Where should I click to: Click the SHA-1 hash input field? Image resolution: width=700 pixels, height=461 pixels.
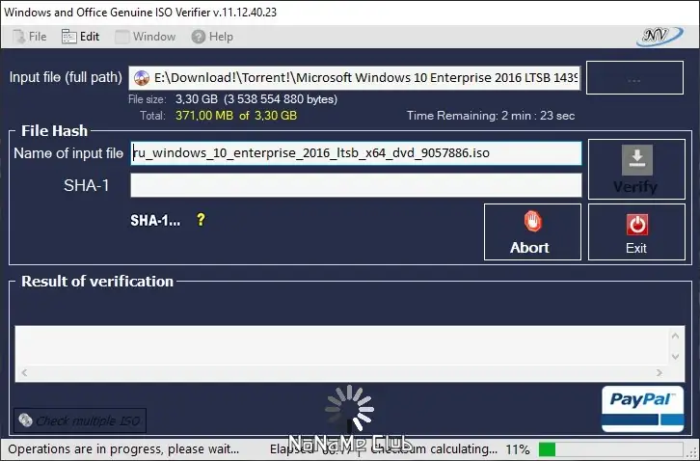point(356,185)
